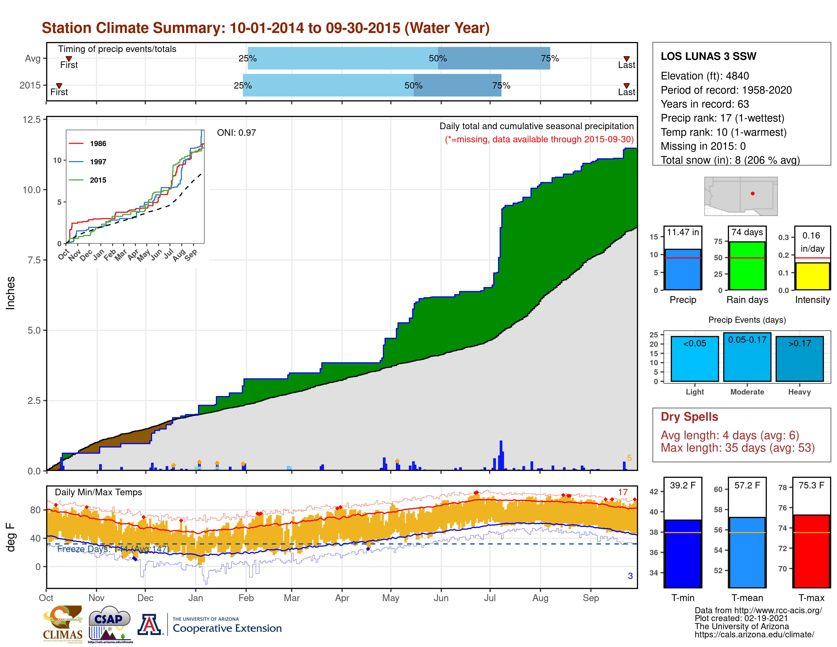Click the Heavy '>0.17' events bar
Viewport: 837px width, 647px height.
coord(800,359)
